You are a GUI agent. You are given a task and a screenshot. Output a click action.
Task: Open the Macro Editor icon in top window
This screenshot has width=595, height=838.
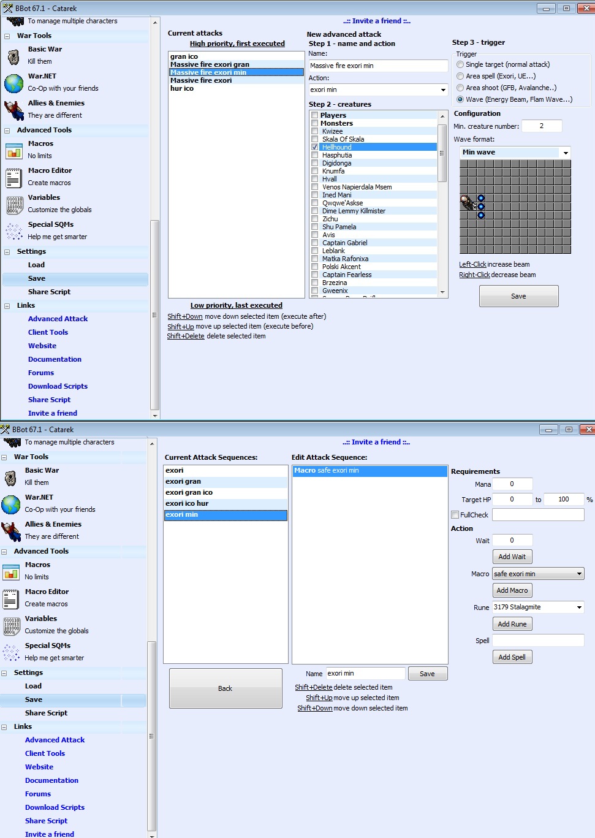[13, 177]
